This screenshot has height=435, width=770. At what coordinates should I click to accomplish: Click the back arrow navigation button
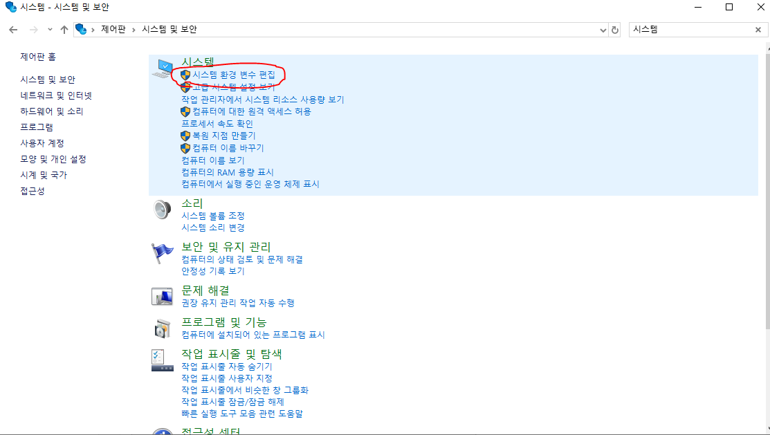(13, 30)
